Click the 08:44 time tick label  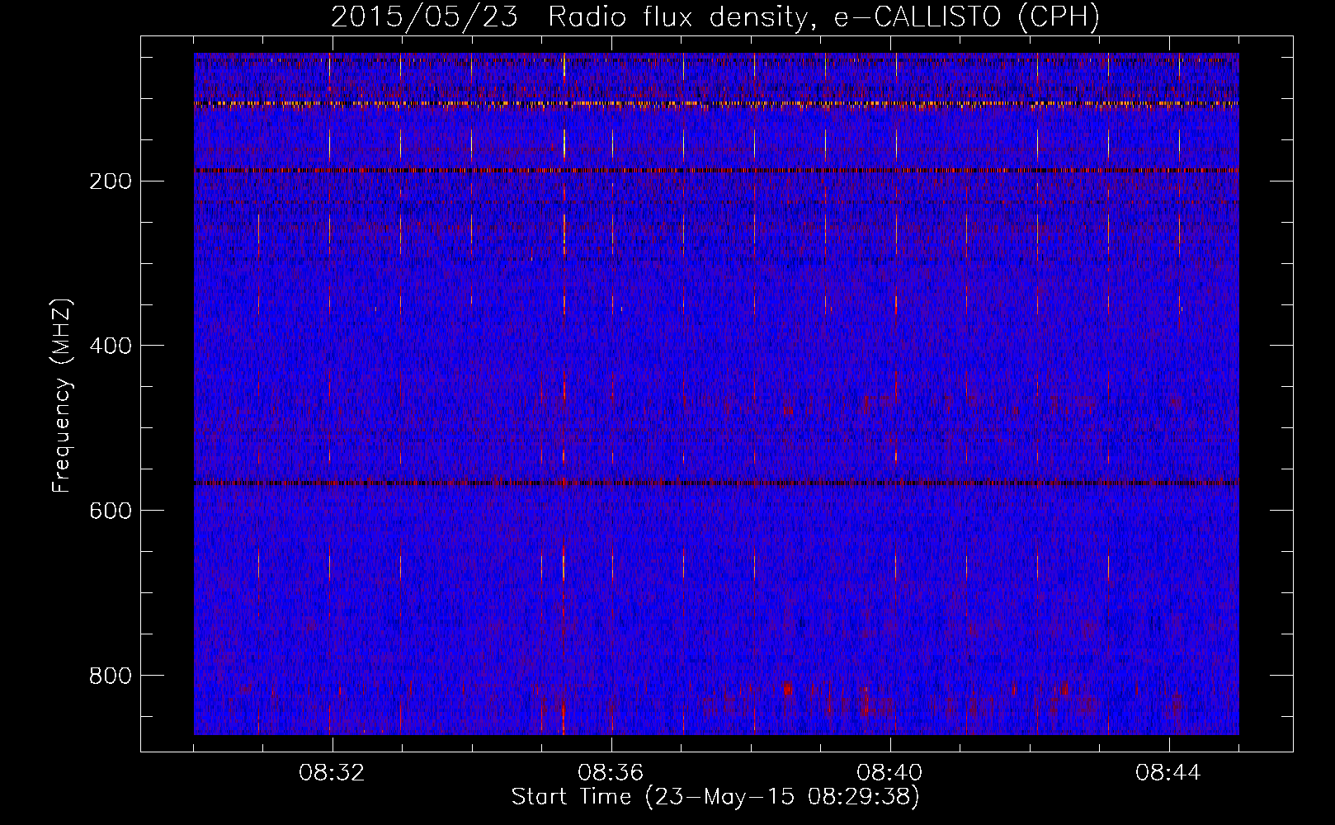[x=1168, y=773]
